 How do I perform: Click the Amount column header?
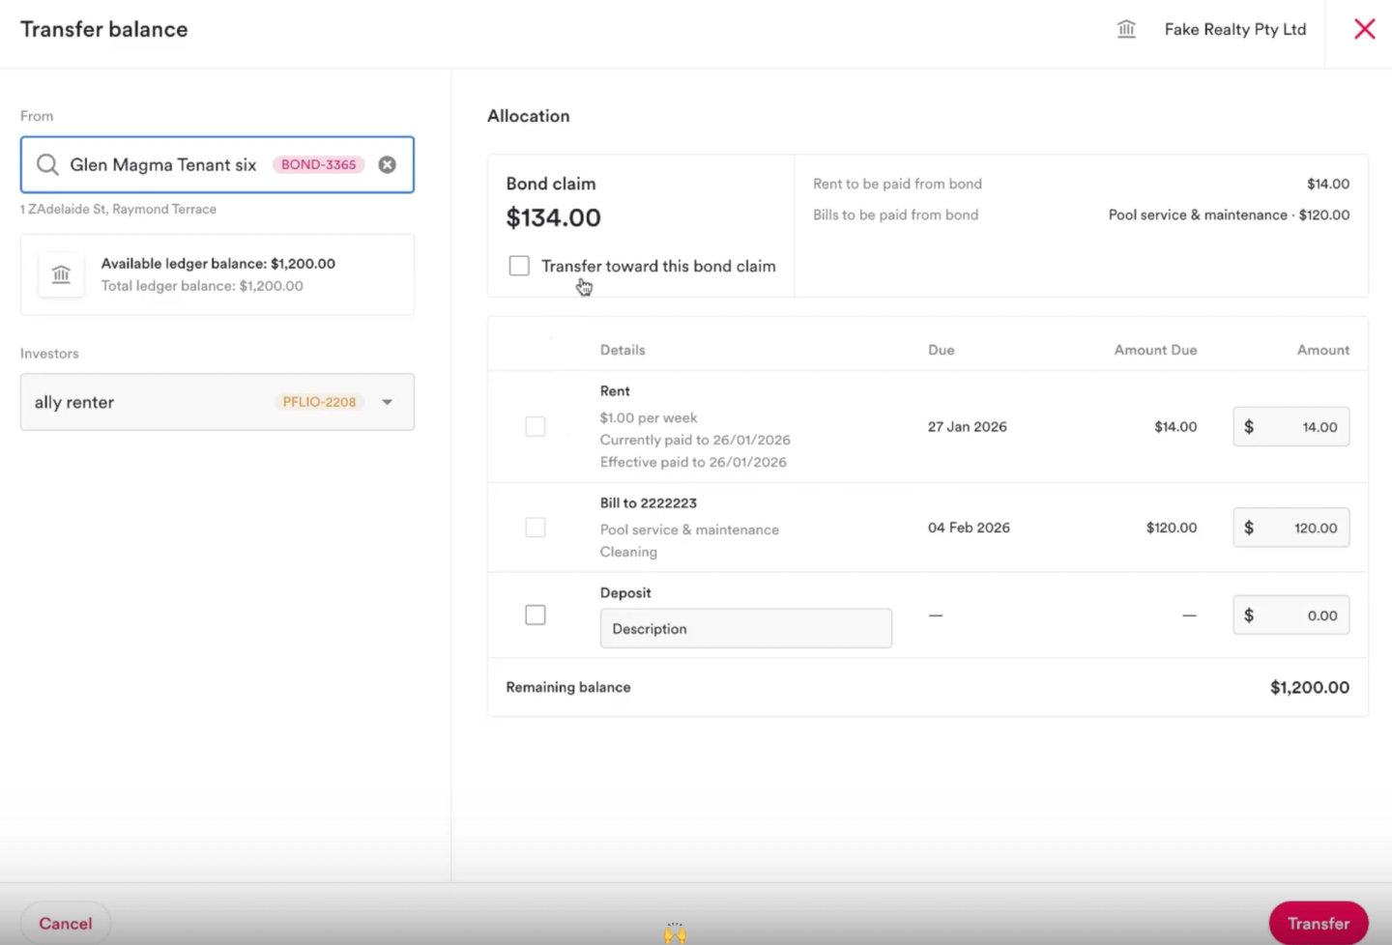(1322, 350)
